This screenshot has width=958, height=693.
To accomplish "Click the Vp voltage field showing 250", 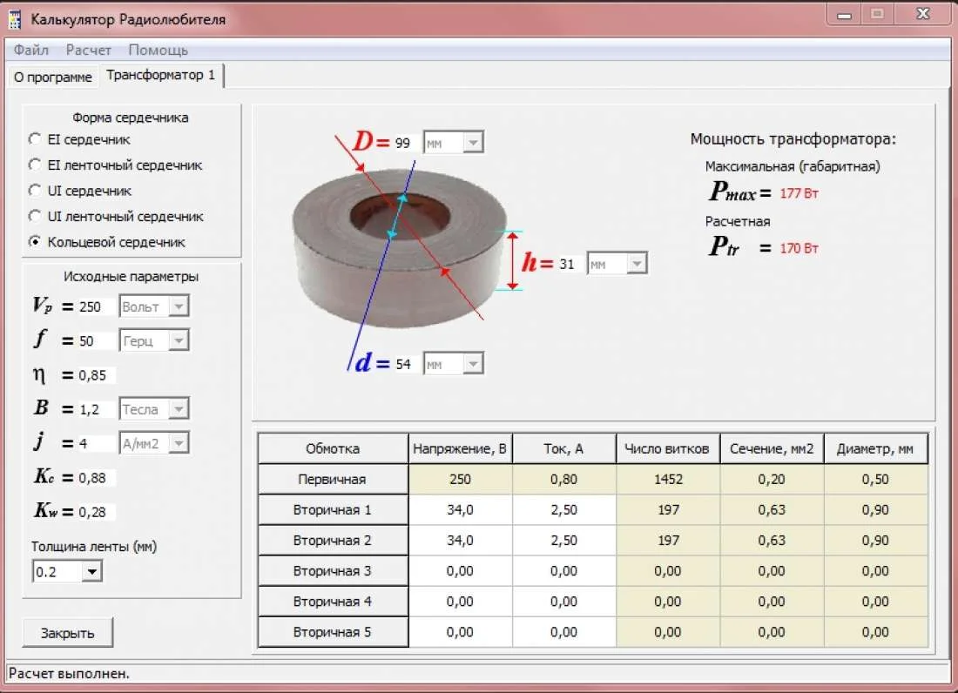I will (x=96, y=306).
